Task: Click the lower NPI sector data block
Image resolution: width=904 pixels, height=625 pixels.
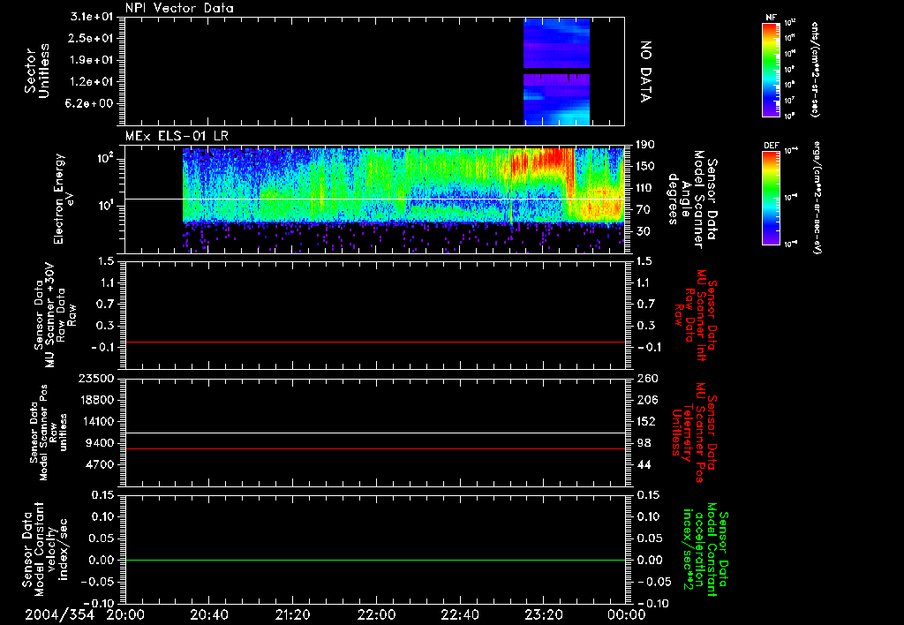Action: [x=556, y=99]
